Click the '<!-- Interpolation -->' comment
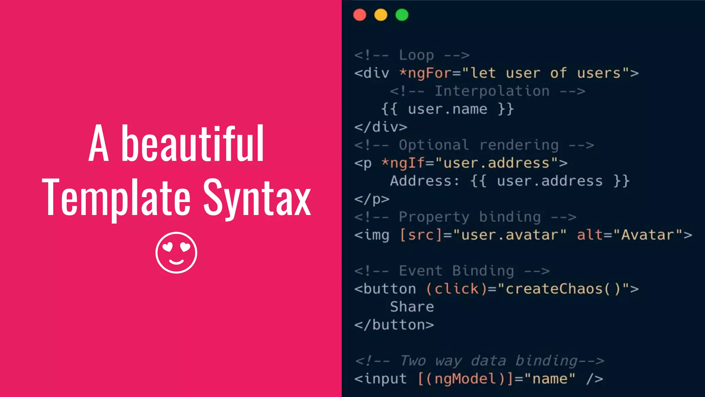Image resolution: width=705 pixels, height=397 pixels. (x=487, y=91)
